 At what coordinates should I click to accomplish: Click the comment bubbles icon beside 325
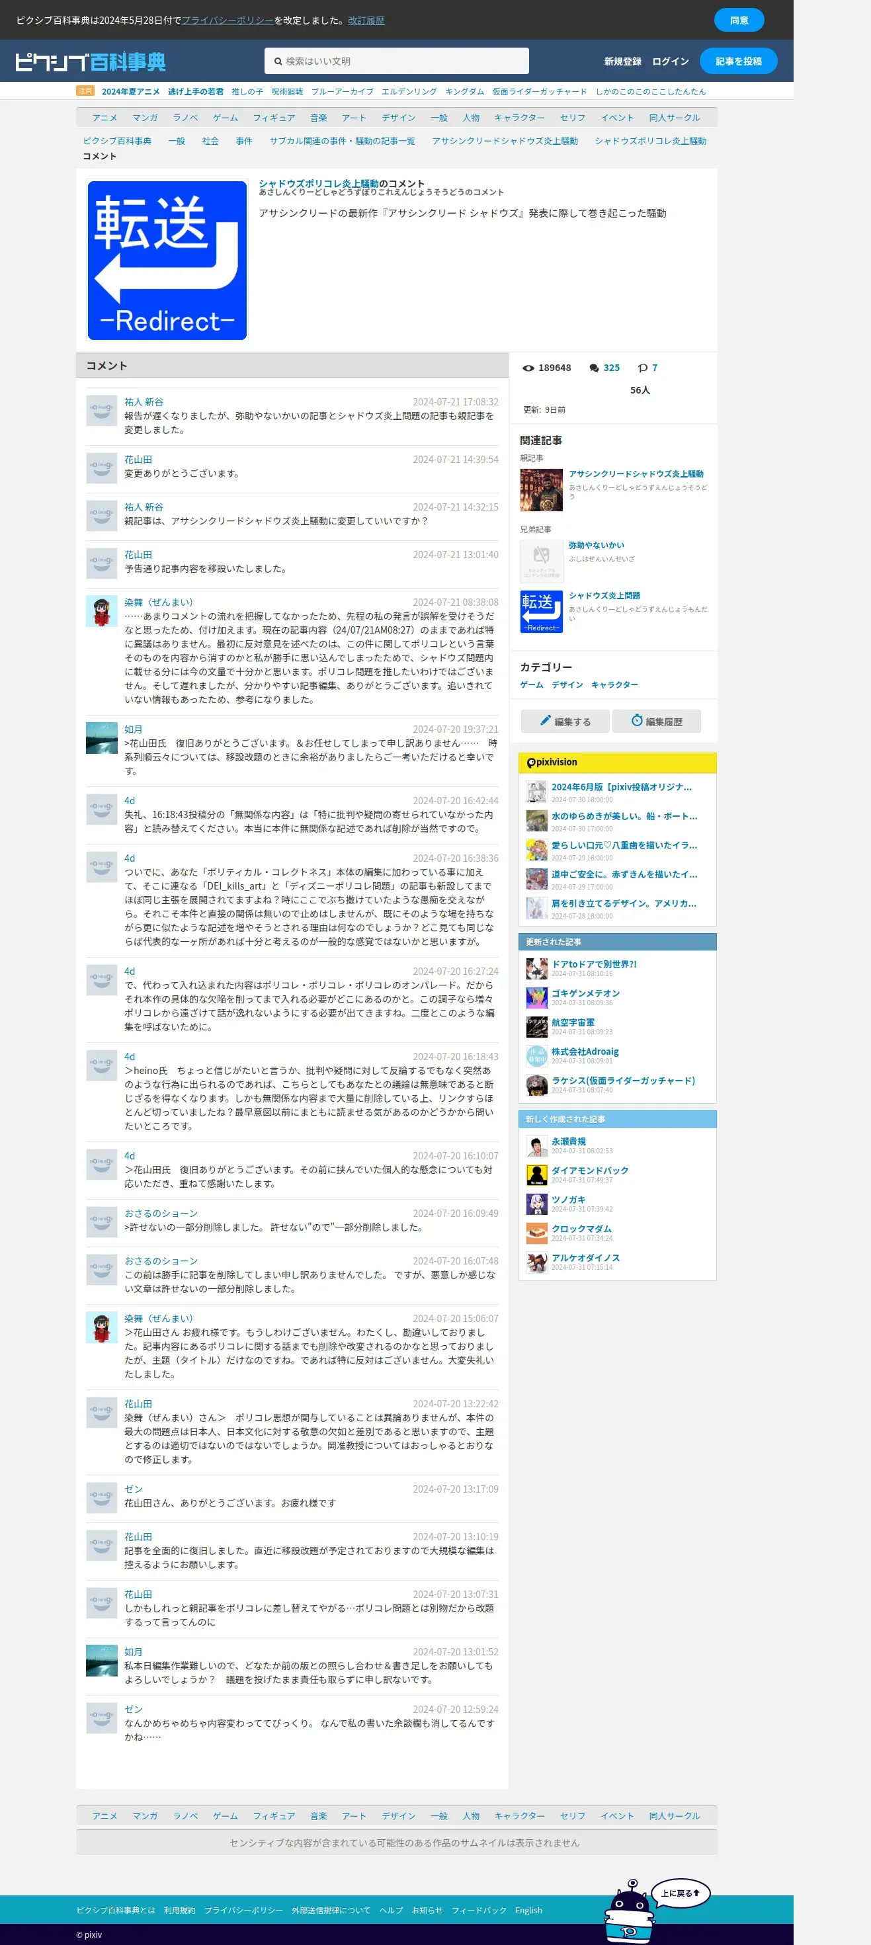(x=594, y=368)
